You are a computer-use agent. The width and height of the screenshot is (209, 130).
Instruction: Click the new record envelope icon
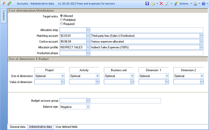[x=153, y=4]
